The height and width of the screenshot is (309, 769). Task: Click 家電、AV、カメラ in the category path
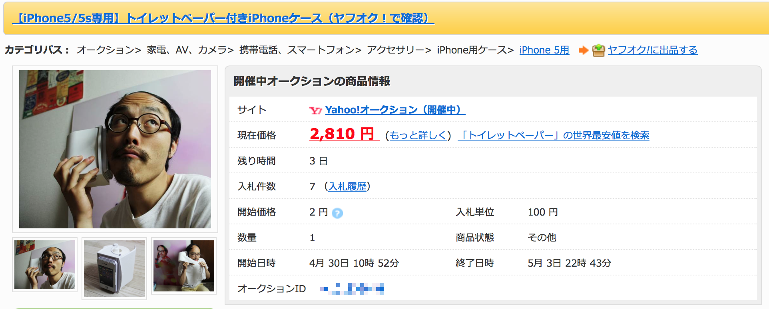(x=187, y=50)
